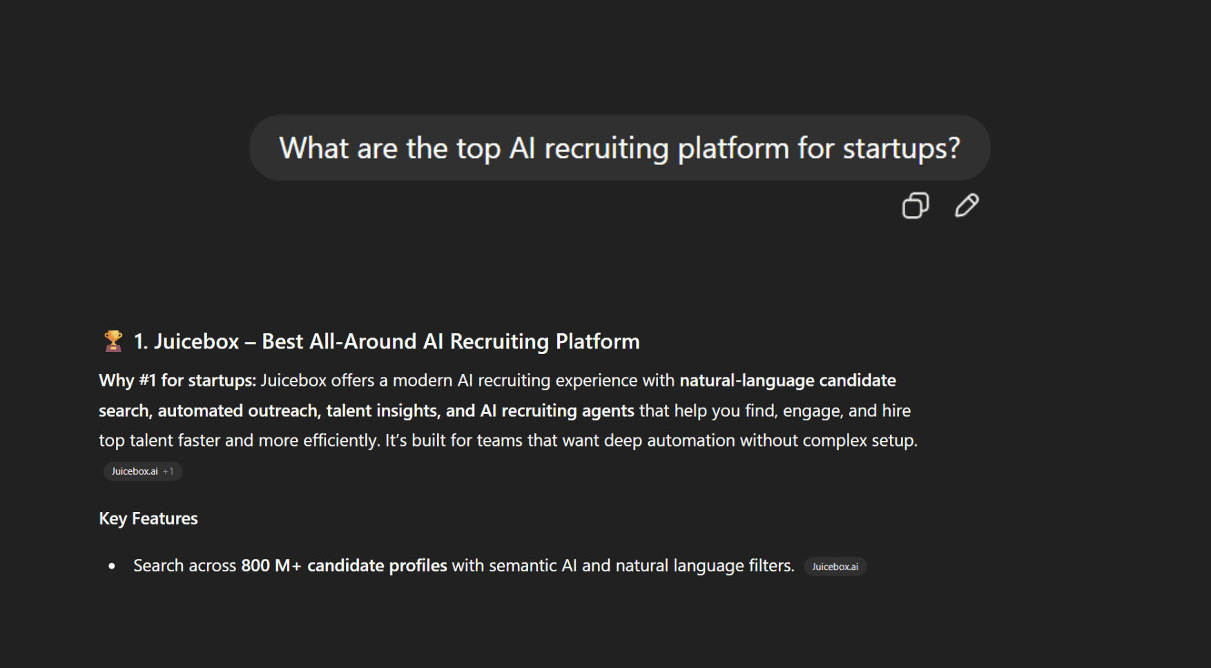Viewport: 1211px width, 668px height.
Task: Click the bold "talent insights" phrase
Action: coord(382,410)
